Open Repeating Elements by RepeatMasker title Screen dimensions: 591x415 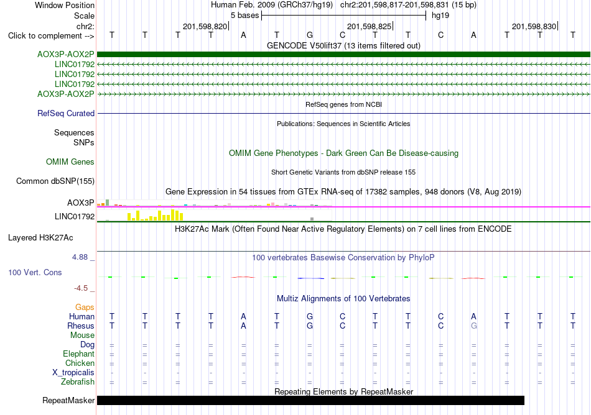pos(343,391)
